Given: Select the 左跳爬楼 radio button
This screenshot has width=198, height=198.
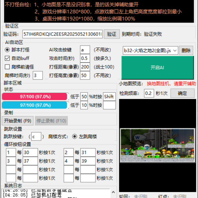Looking at the screenshot, I should [74, 136].
